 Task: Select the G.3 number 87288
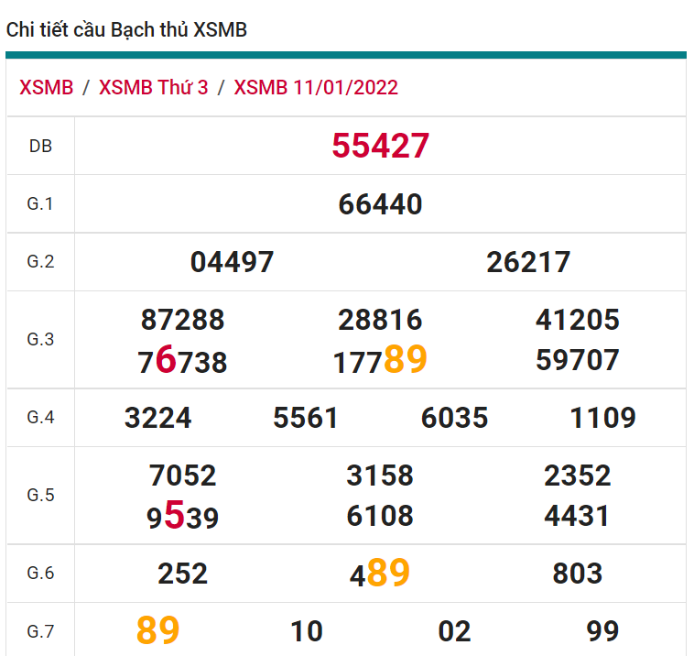tap(182, 320)
